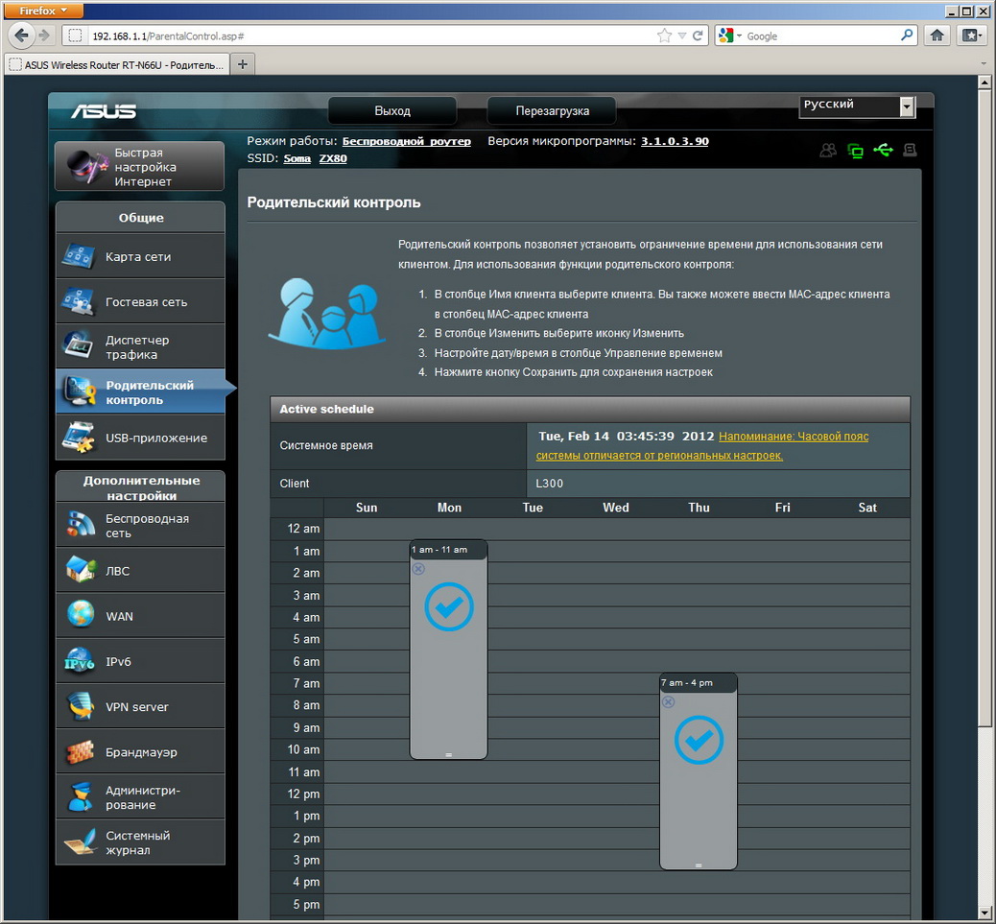This screenshot has height=924, width=996.
Task: Open the VPN server settings page
Action: tap(140, 707)
